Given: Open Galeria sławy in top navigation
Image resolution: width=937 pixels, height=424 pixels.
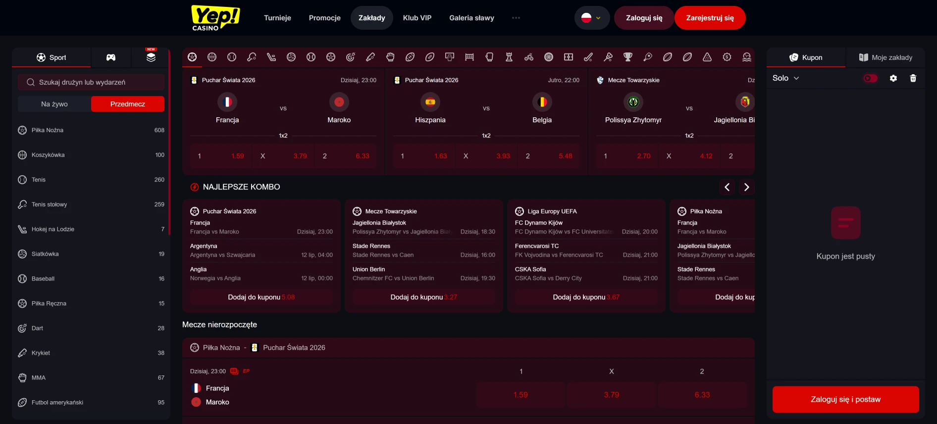Looking at the screenshot, I should [x=471, y=18].
